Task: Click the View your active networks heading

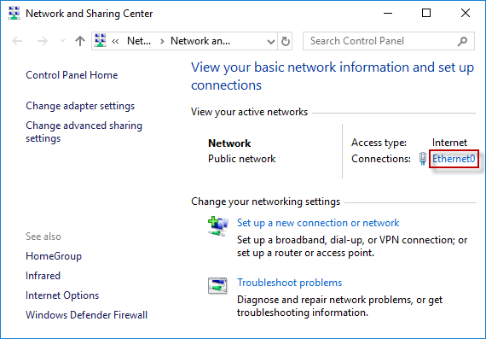Action: click(x=249, y=112)
